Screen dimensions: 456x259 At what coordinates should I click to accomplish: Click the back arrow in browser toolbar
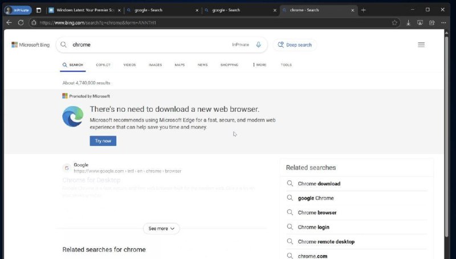pos(9,22)
